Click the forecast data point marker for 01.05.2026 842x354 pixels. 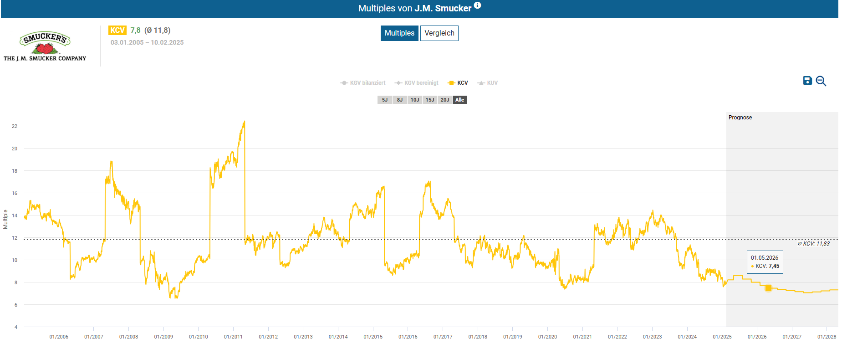click(768, 288)
